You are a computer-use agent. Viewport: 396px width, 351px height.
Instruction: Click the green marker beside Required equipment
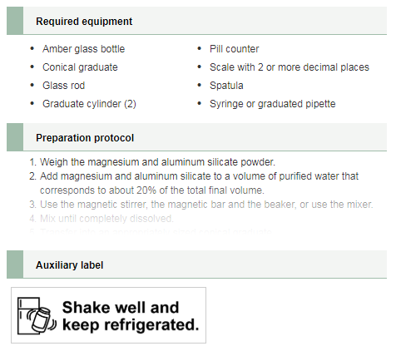(x=15, y=21)
